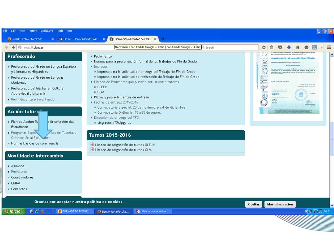Open GLELH tutors list link
The height and width of the screenshot is (250, 334).
pyautogui.click(x=102, y=87)
